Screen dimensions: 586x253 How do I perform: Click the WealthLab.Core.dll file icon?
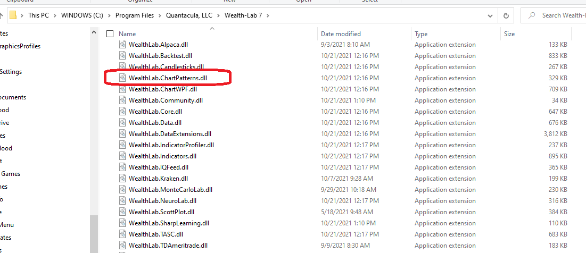point(123,112)
